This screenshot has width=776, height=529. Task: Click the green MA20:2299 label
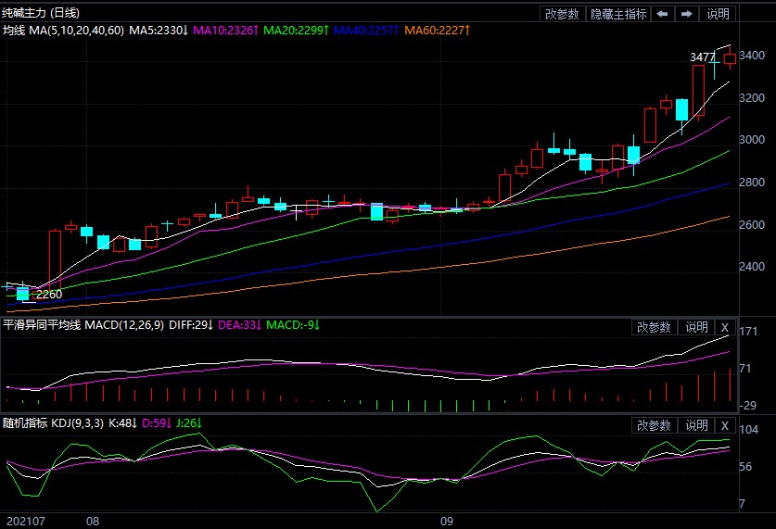(296, 31)
